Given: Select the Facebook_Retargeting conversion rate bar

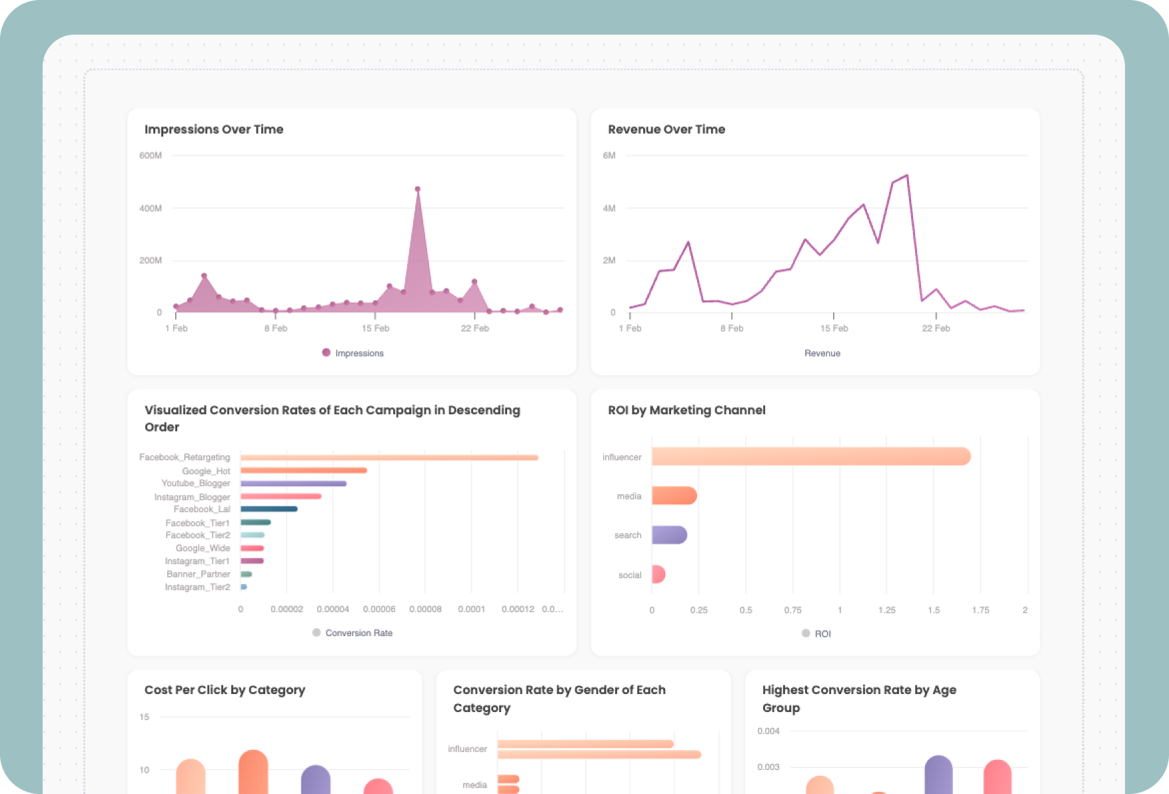Looking at the screenshot, I should click(x=389, y=458).
